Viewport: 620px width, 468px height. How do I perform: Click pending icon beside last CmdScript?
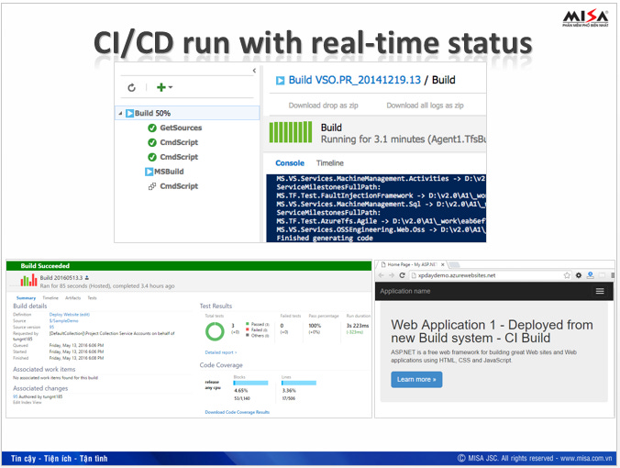(152, 186)
